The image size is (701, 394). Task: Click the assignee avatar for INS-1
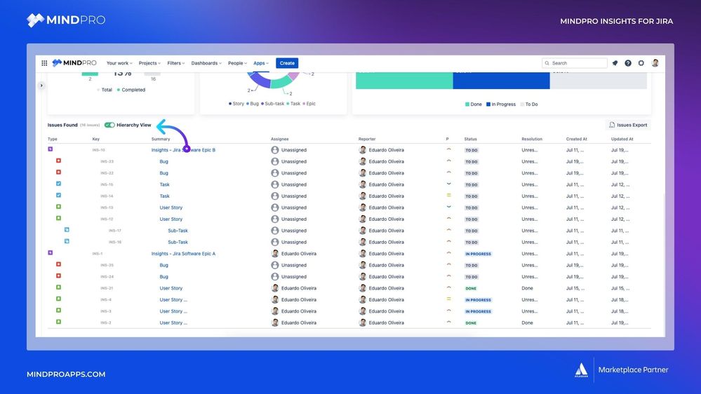275,254
